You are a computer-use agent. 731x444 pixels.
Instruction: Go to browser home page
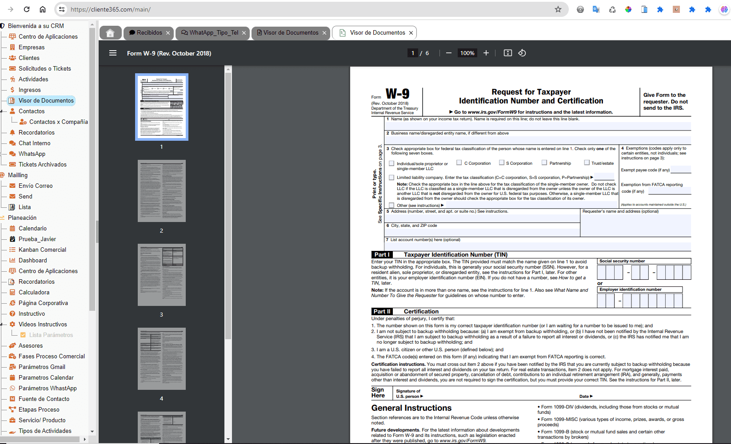coord(43,9)
